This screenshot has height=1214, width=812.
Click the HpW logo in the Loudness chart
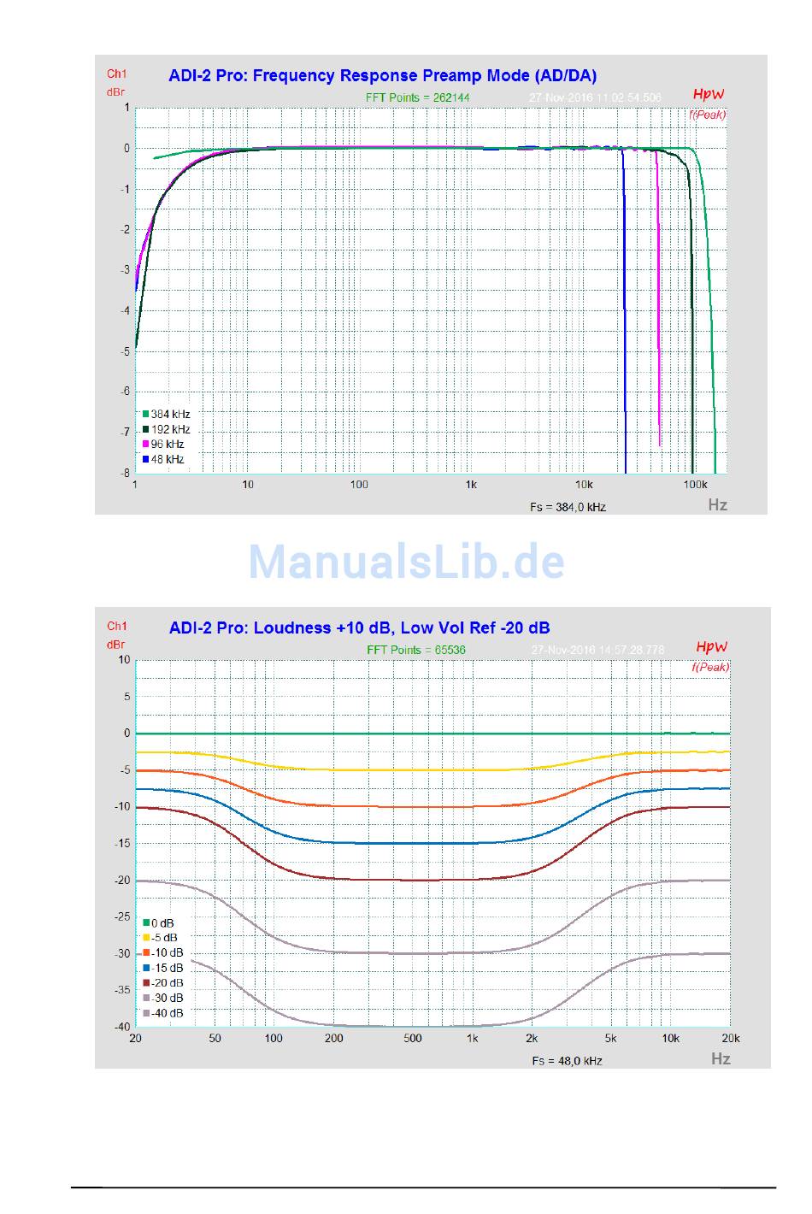pos(711,647)
